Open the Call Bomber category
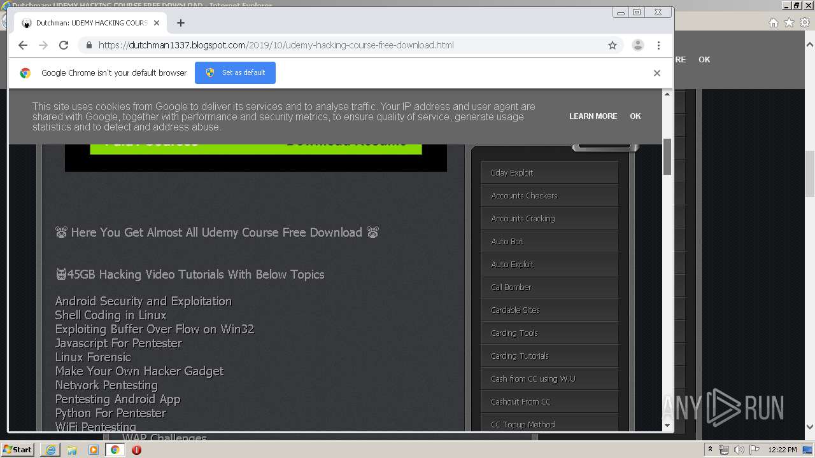This screenshot has width=815, height=458. click(x=550, y=287)
